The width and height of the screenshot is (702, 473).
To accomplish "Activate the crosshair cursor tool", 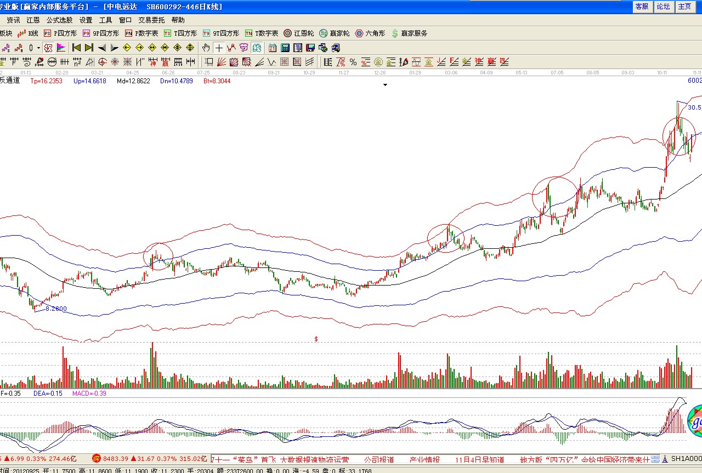I will (x=219, y=48).
